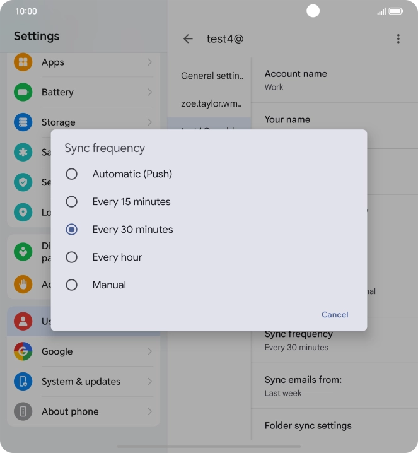Screen dimensions: 418x453
Task: Open the Apps settings icon
Action: (x=23, y=62)
